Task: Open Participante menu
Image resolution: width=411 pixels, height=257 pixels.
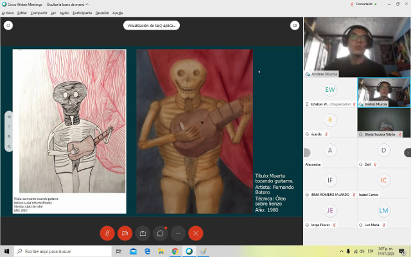Action: [82, 13]
